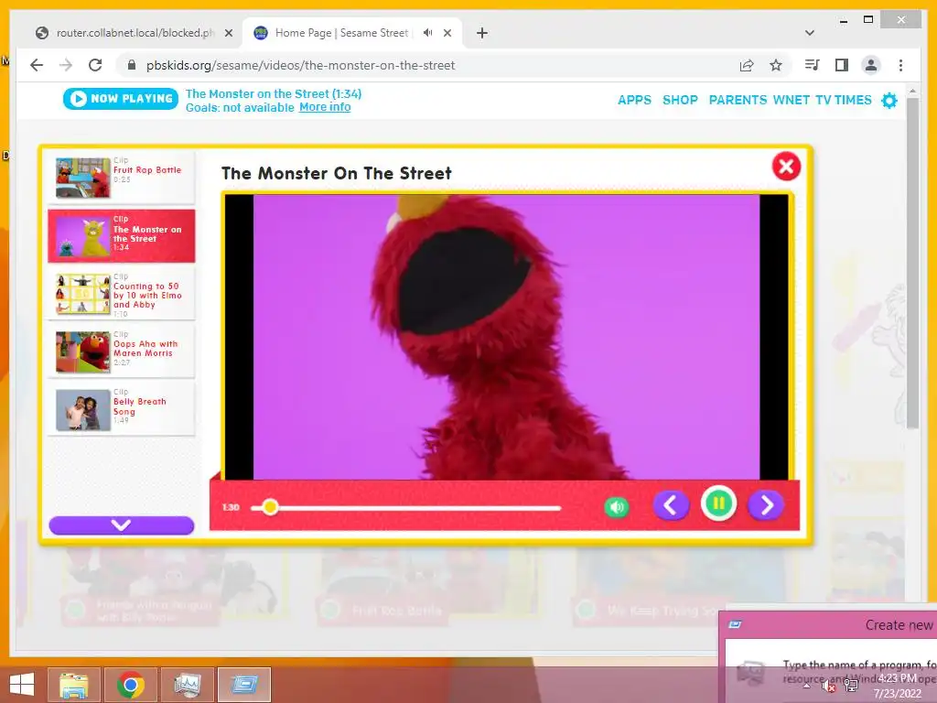Click the Chrome taskbar icon
Image resolution: width=937 pixels, height=703 pixels.
(130, 685)
